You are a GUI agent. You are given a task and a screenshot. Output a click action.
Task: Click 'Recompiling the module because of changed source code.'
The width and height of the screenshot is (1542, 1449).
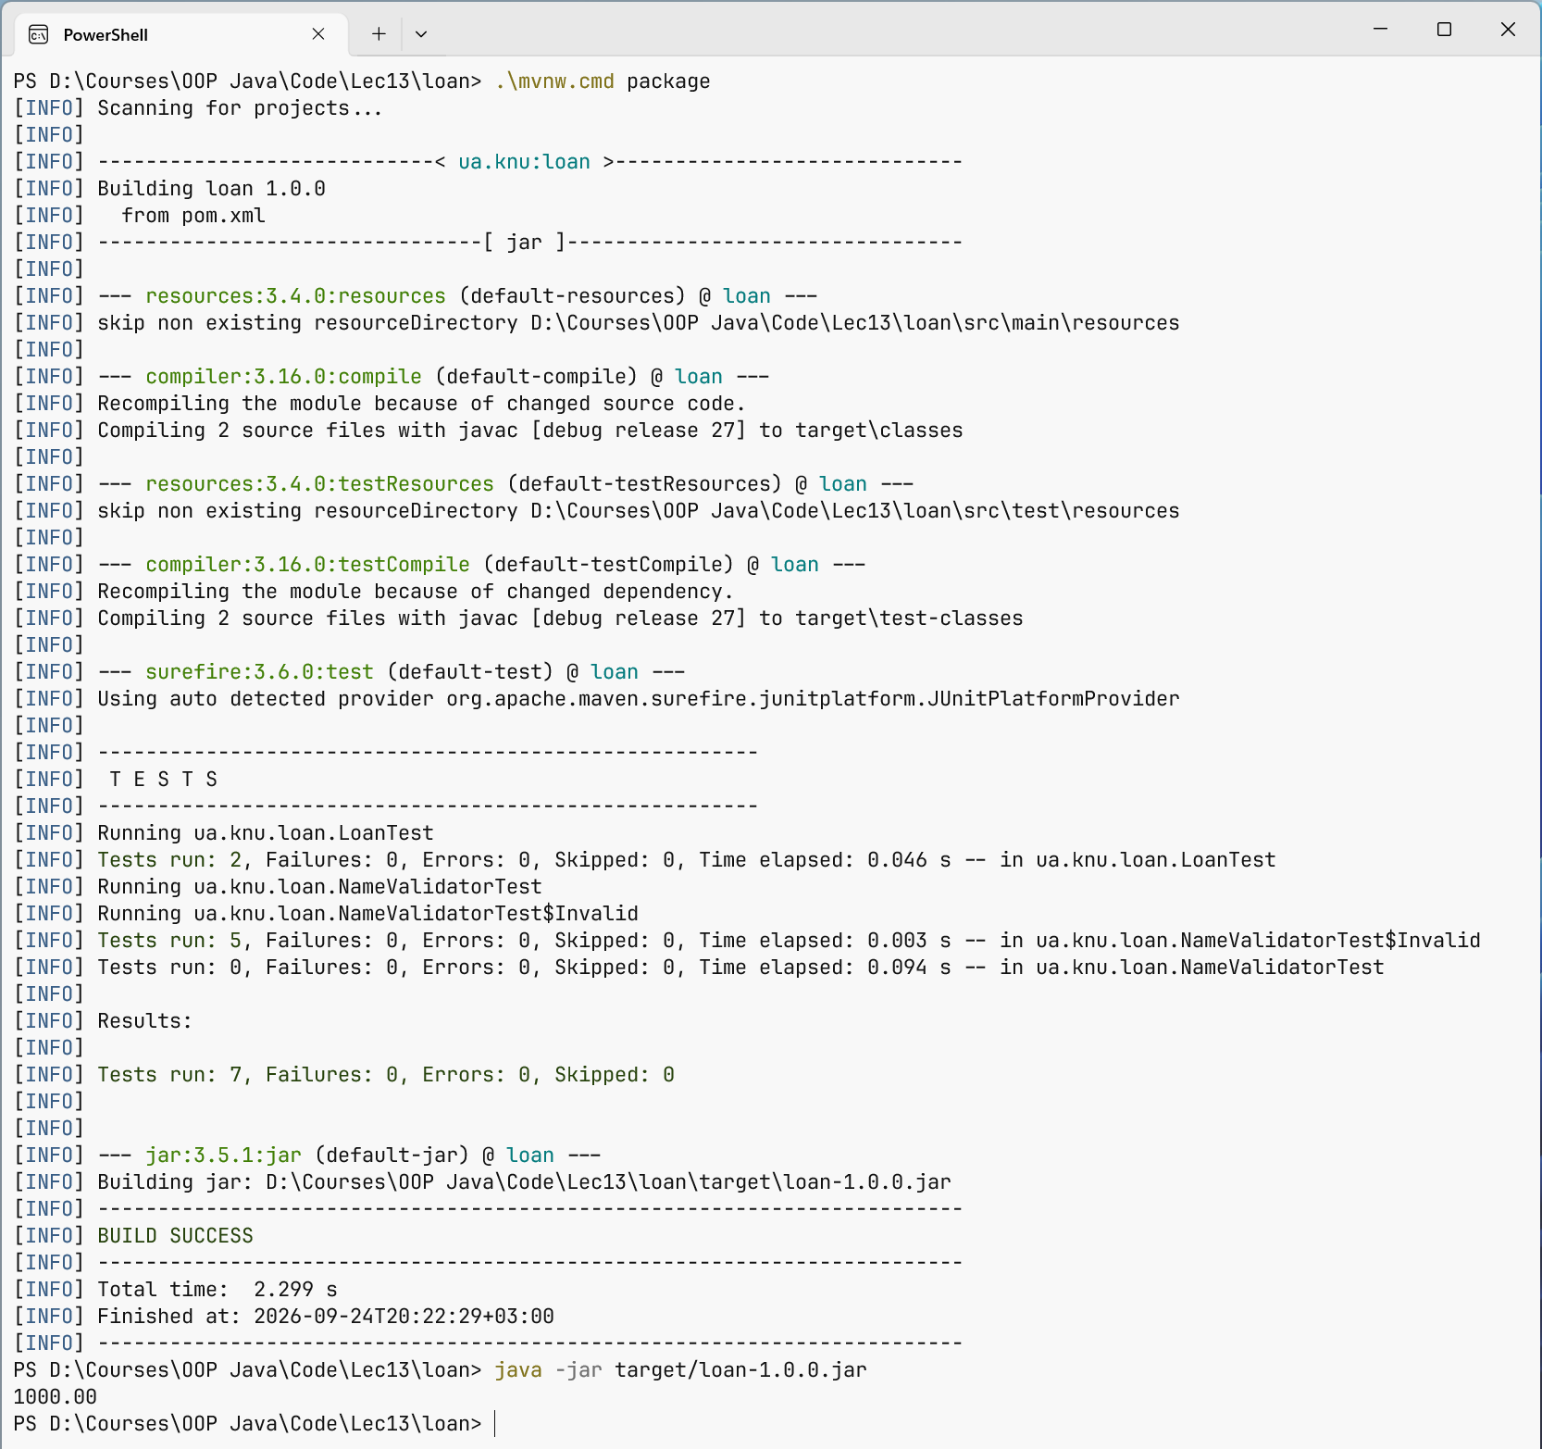coord(421,404)
